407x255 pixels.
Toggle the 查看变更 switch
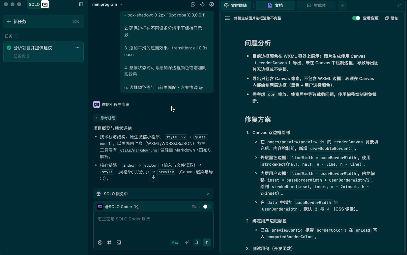(356, 18)
